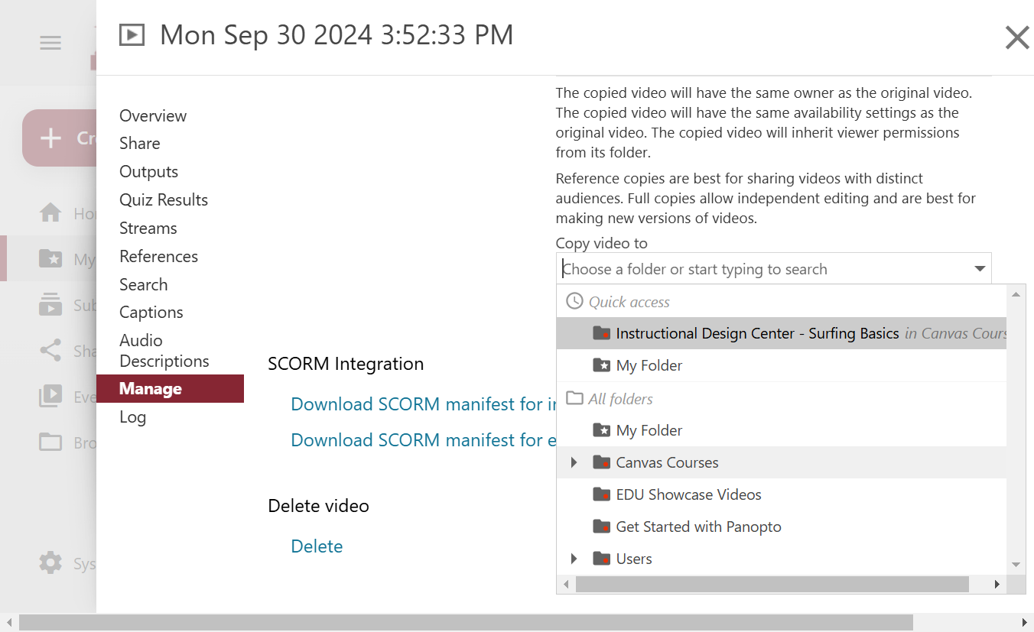Click starred My Folder icon under All folders
Screen dimensions: 1034x632
(602, 430)
